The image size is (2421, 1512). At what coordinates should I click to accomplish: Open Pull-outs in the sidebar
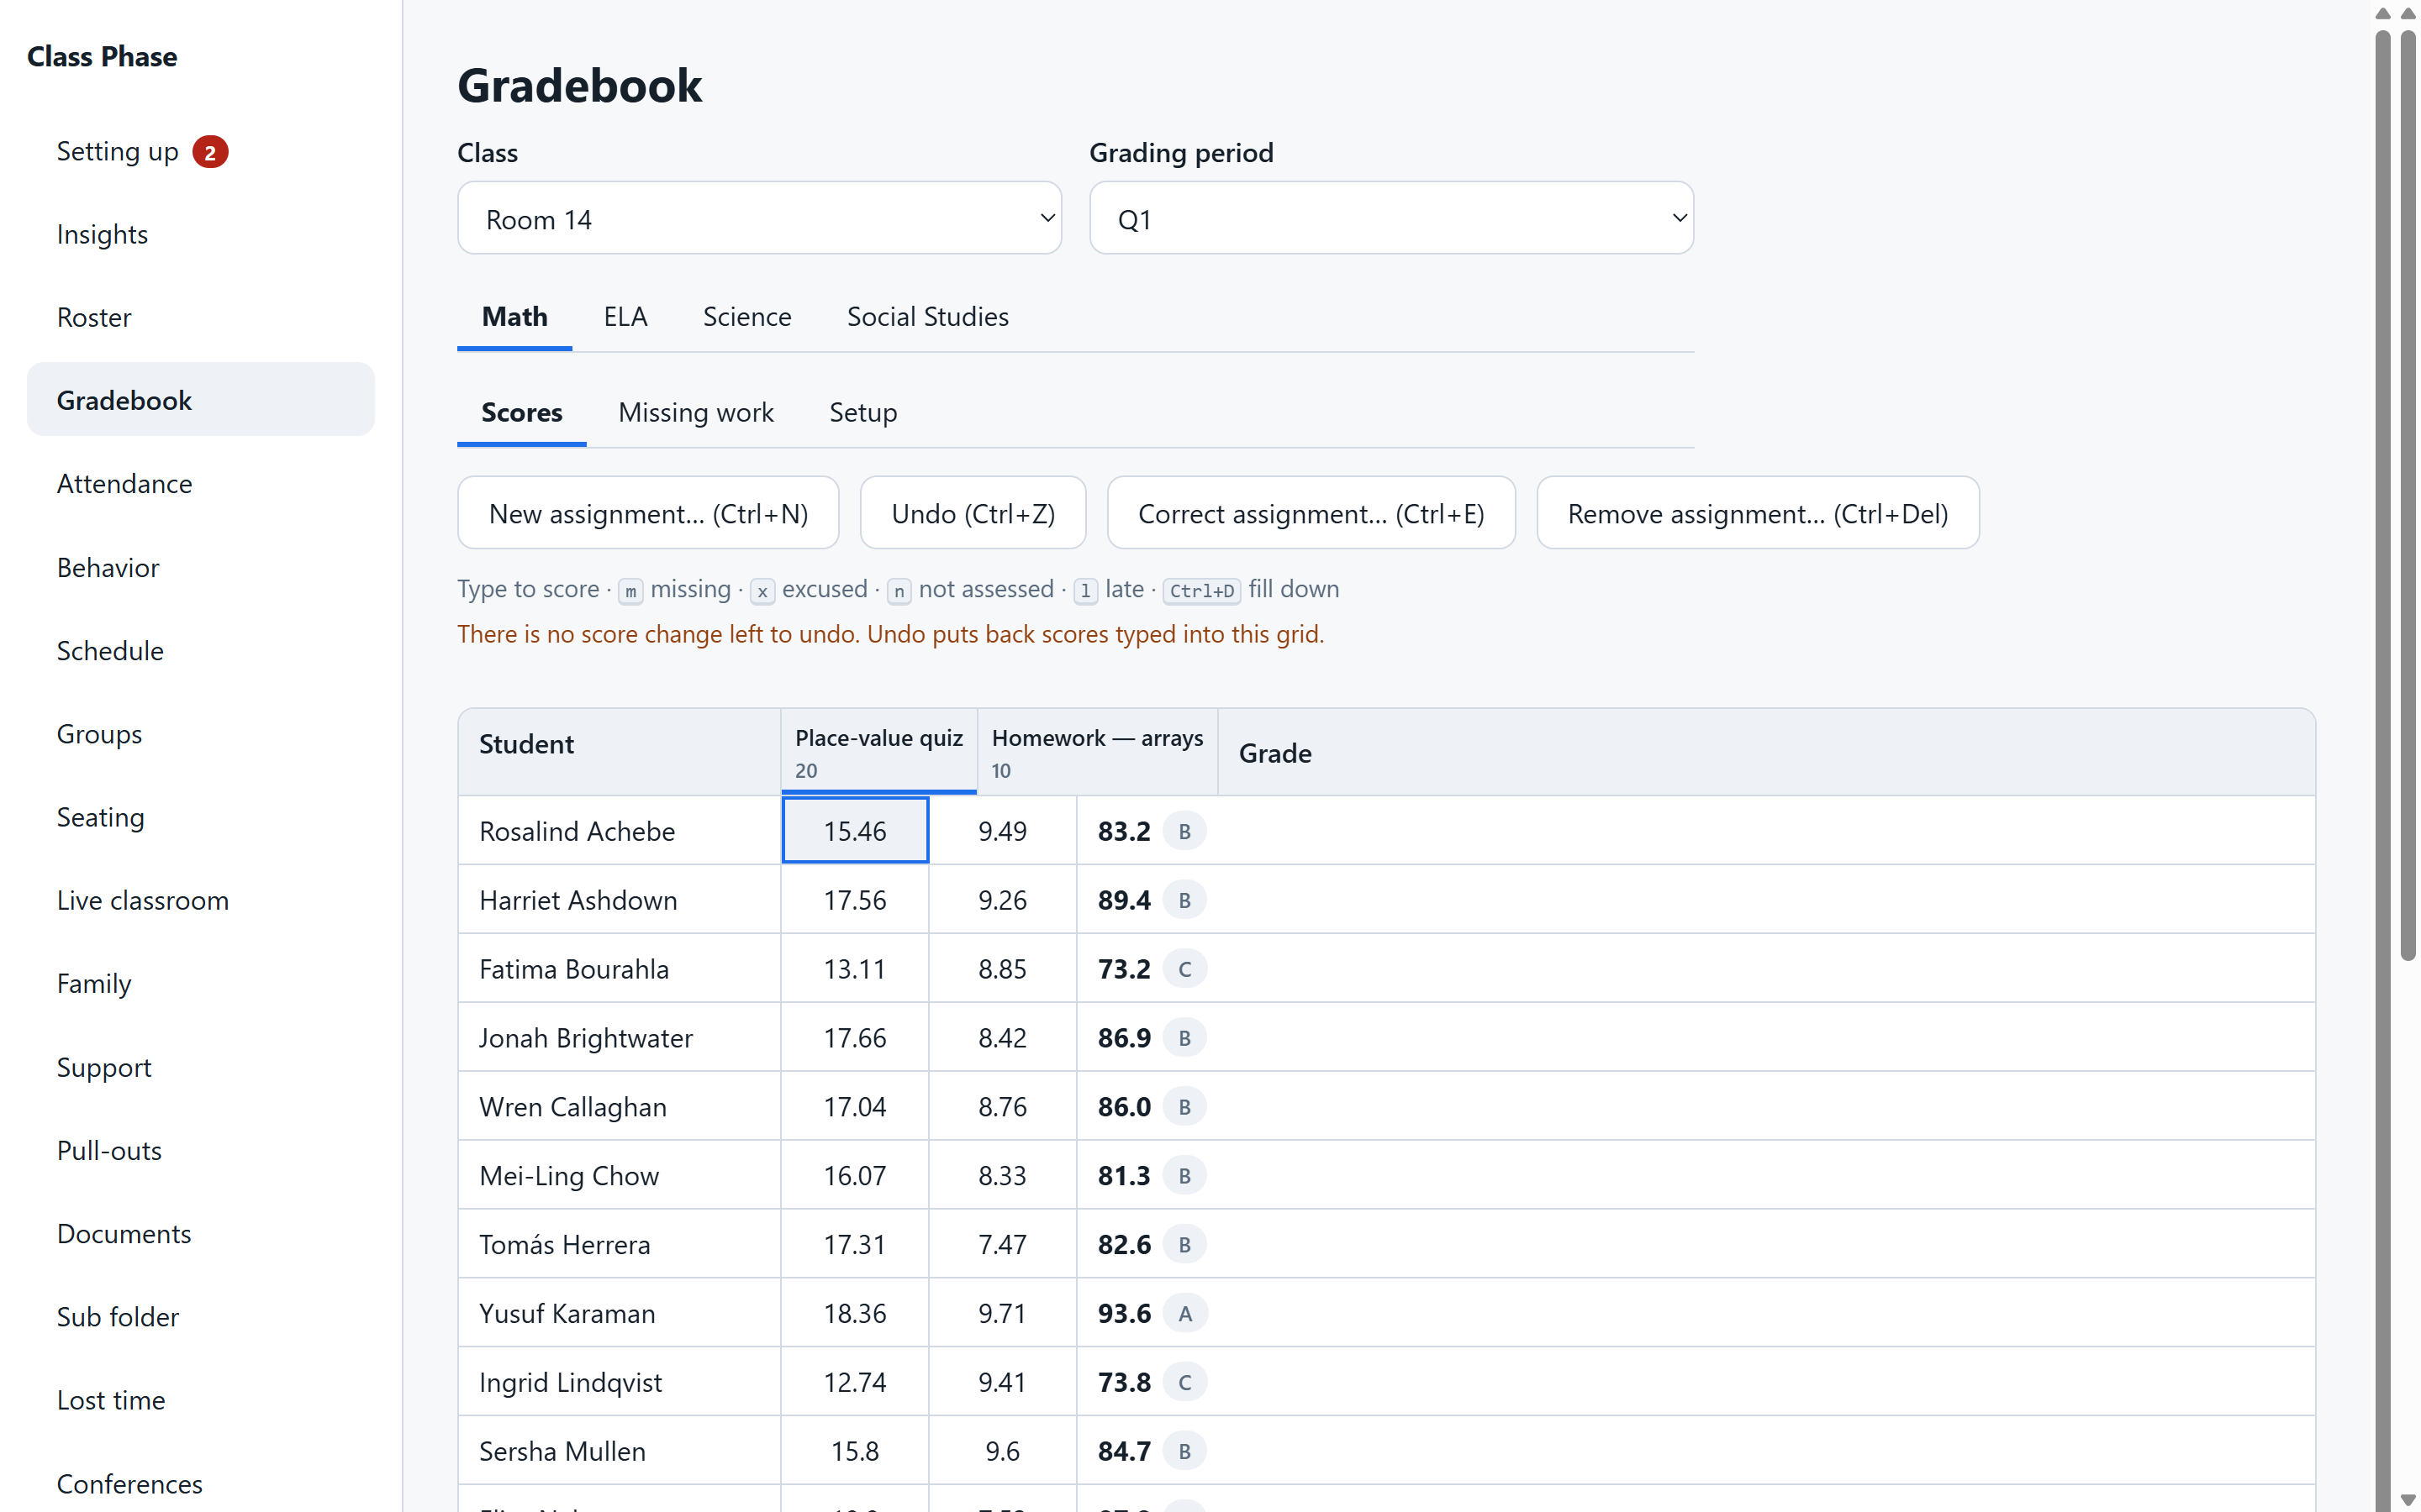click(x=200, y=1150)
